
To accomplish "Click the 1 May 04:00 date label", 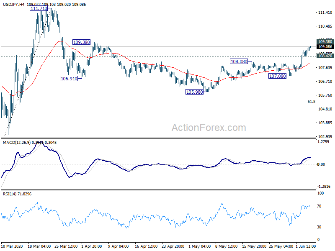I will (200, 246).
